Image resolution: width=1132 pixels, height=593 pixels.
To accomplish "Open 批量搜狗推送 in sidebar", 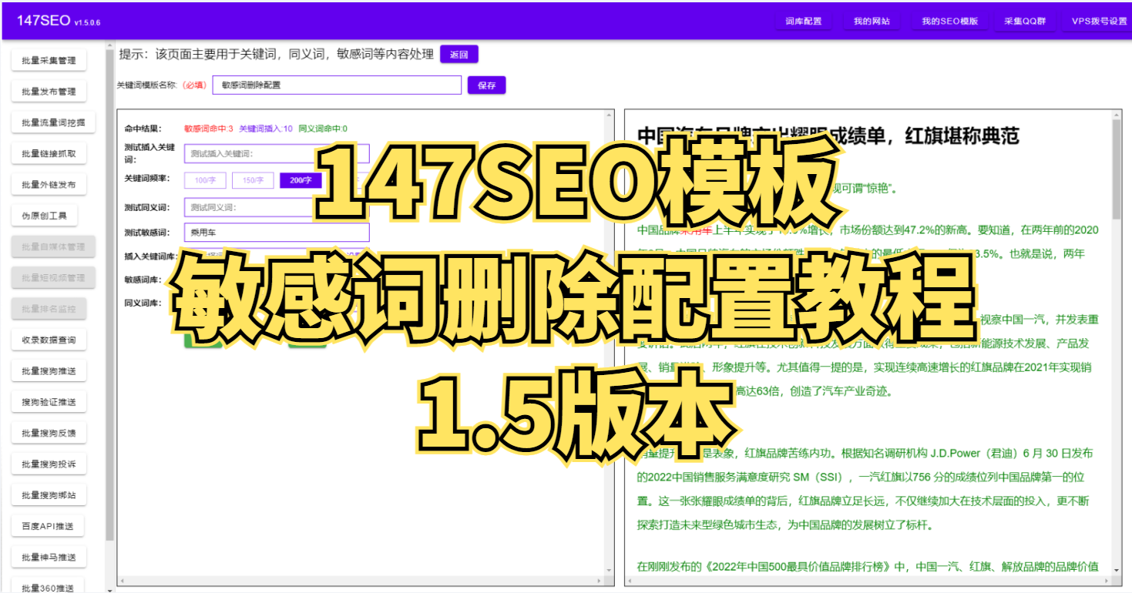I will (x=49, y=371).
